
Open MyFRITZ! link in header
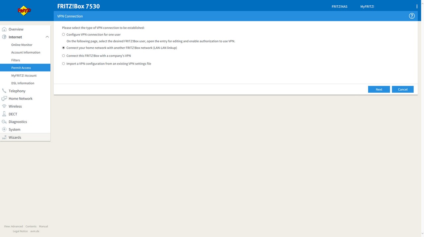coord(367,7)
